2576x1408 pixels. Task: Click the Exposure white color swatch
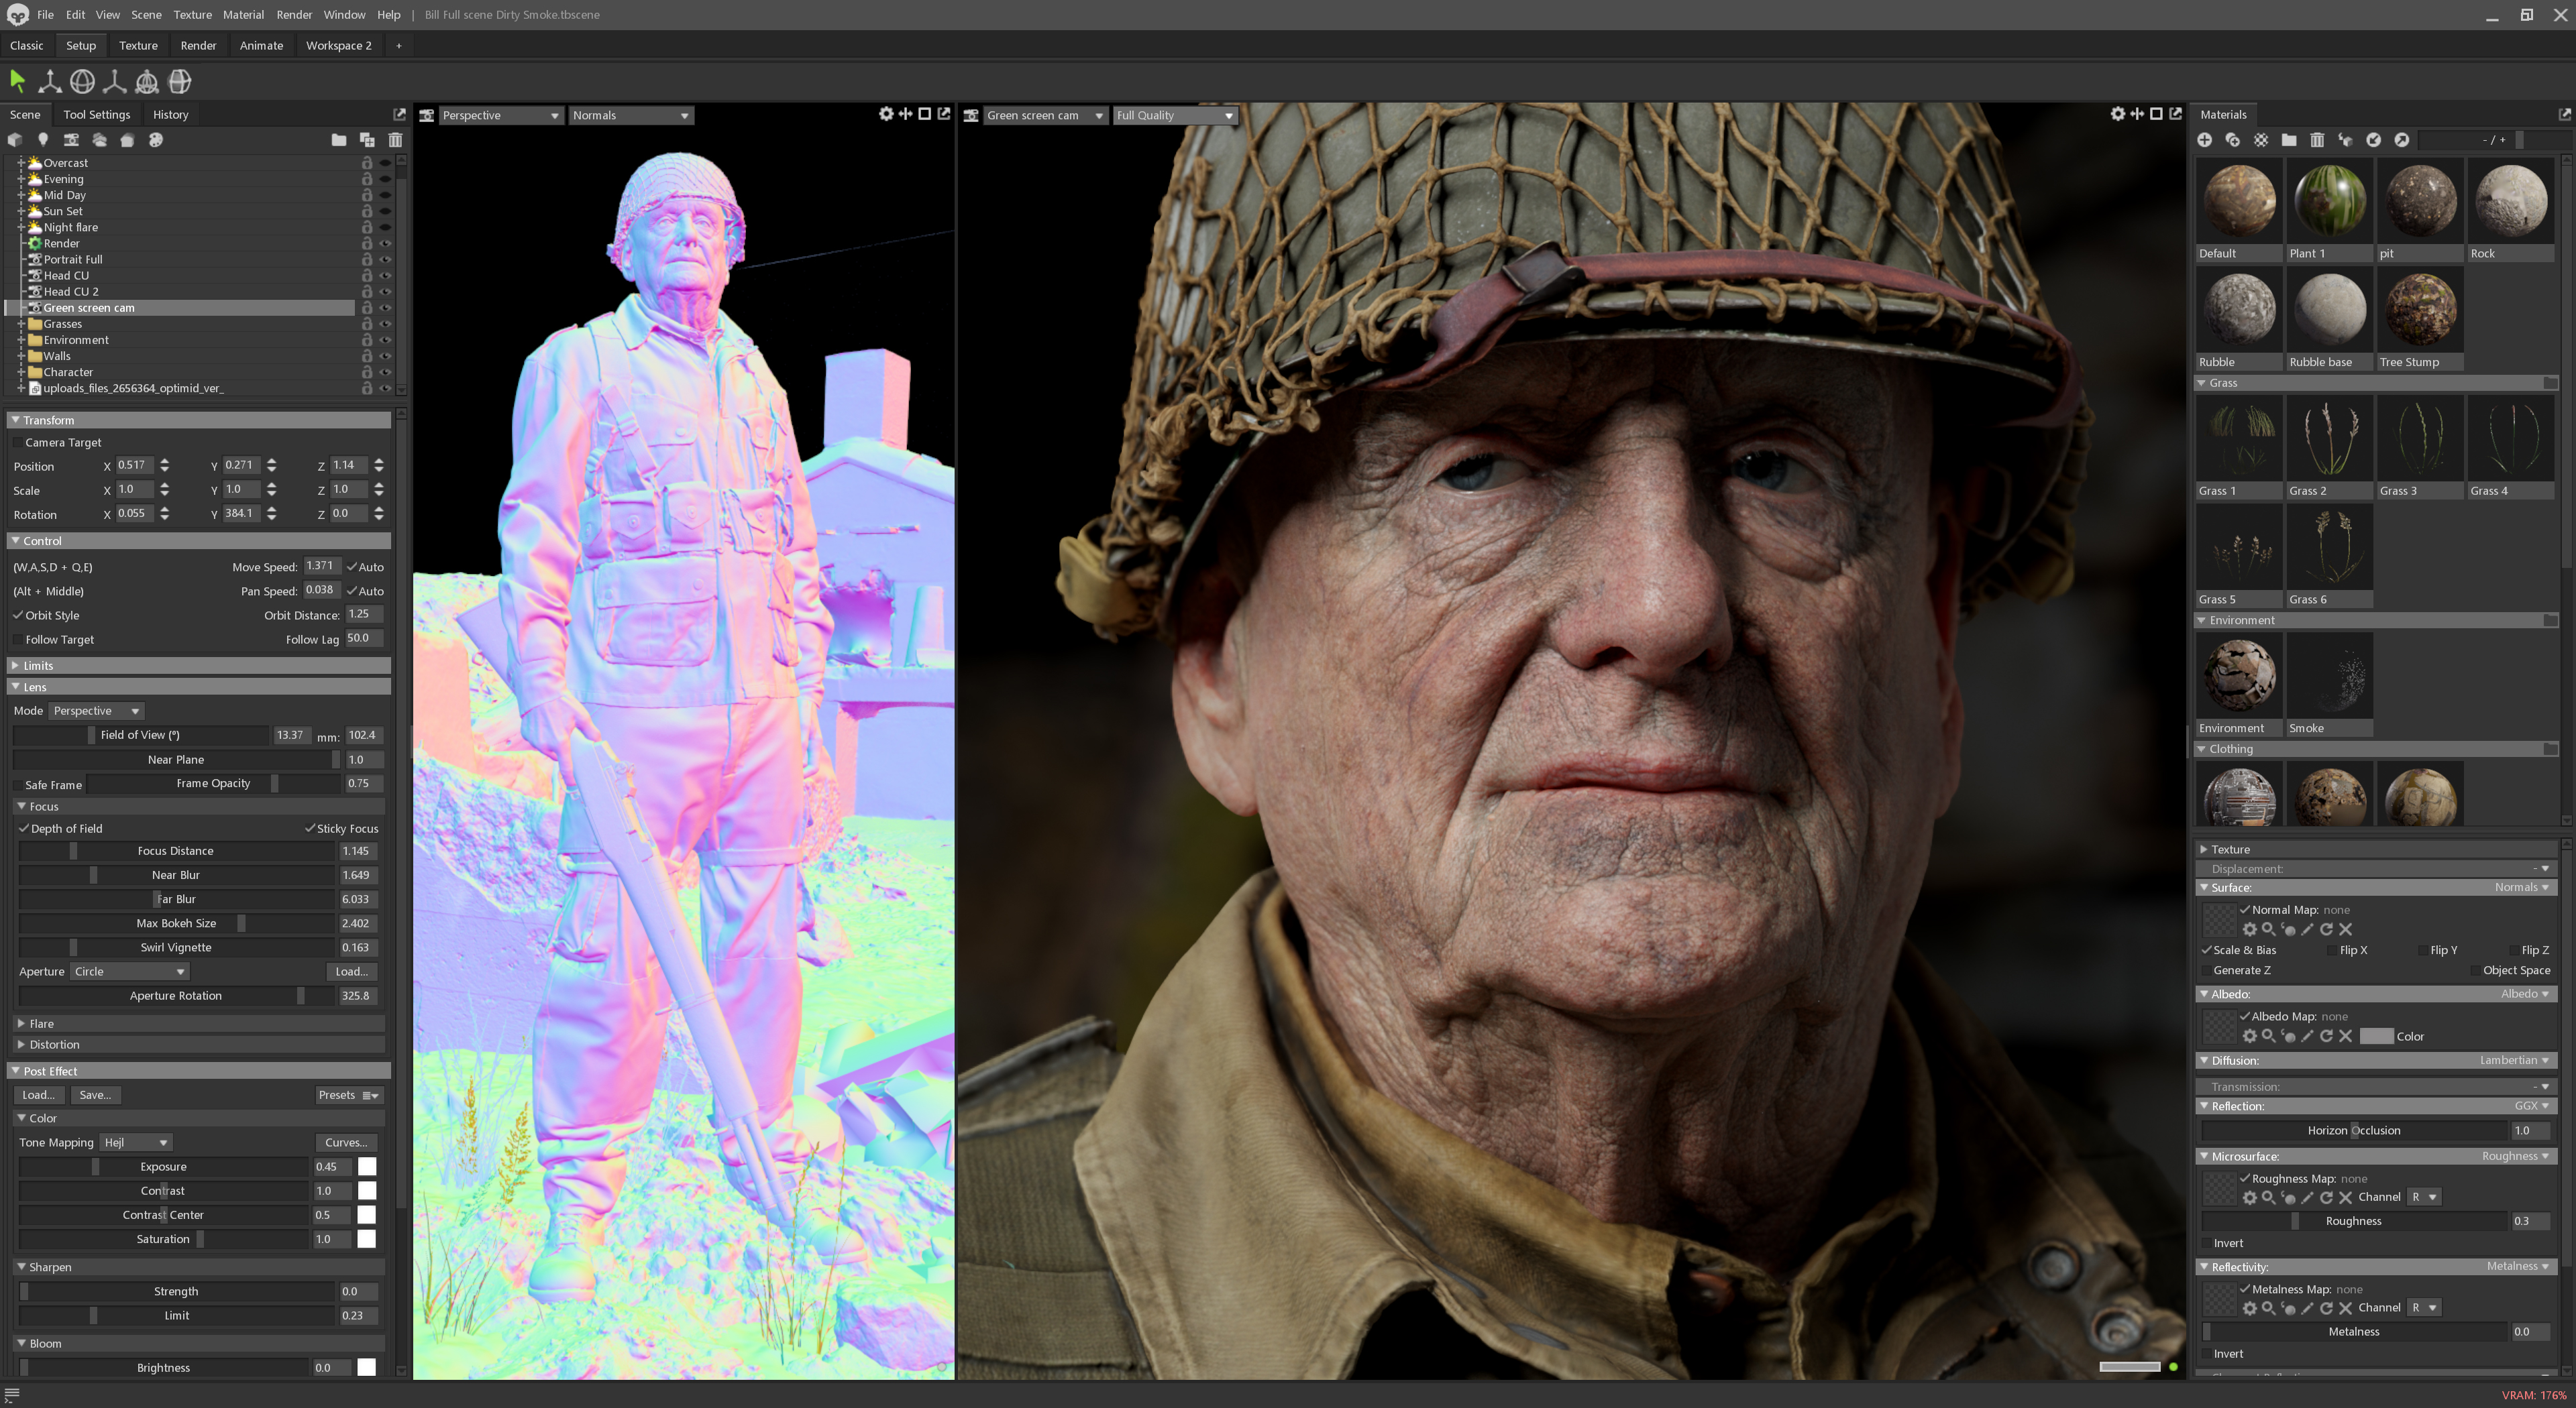367,1166
